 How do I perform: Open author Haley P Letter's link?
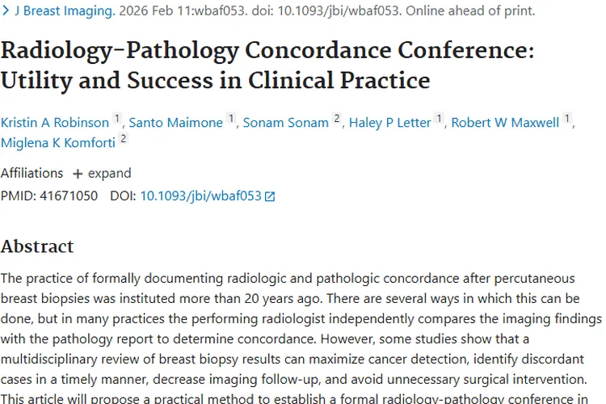390,123
